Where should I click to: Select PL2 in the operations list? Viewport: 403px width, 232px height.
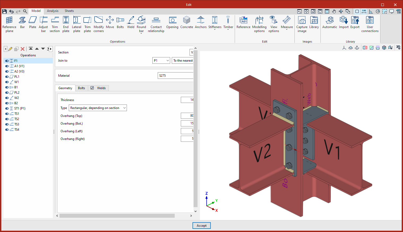tap(17, 93)
